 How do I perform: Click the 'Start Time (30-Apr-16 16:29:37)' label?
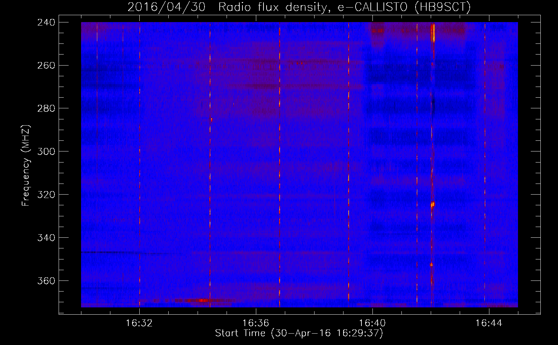299,333
